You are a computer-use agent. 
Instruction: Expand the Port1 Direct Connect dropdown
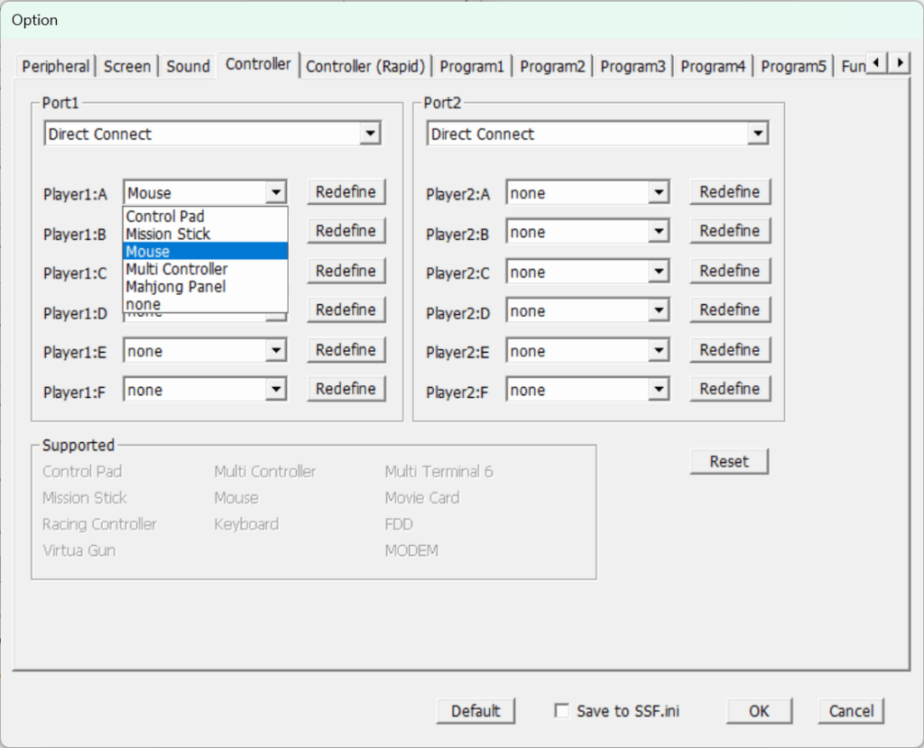pos(369,134)
